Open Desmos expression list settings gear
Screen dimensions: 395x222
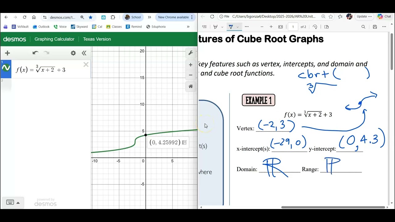coord(73,53)
